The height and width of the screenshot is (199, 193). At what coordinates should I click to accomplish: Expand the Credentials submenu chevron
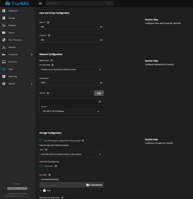(x=32, y=55)
